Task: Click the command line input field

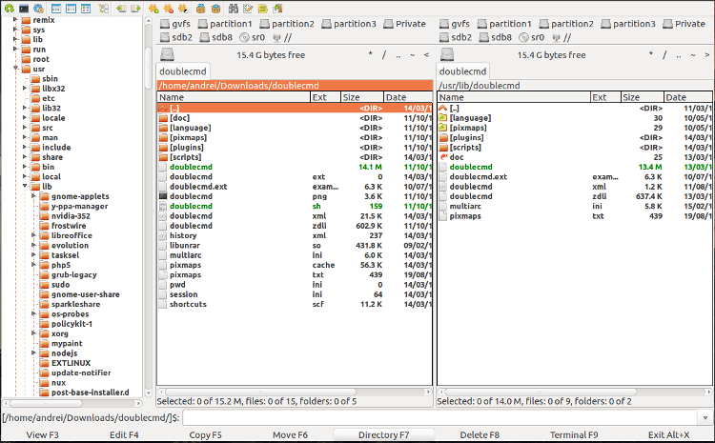Action: click(446, 417)
